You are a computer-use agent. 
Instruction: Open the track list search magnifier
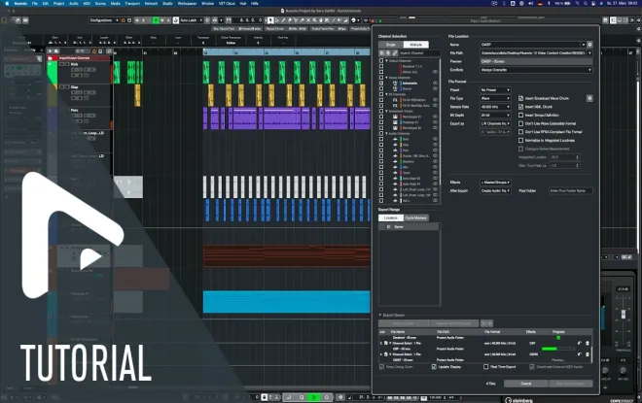pos(109,51)
